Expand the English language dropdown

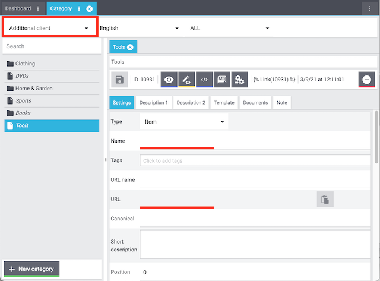tap(140, 28)
